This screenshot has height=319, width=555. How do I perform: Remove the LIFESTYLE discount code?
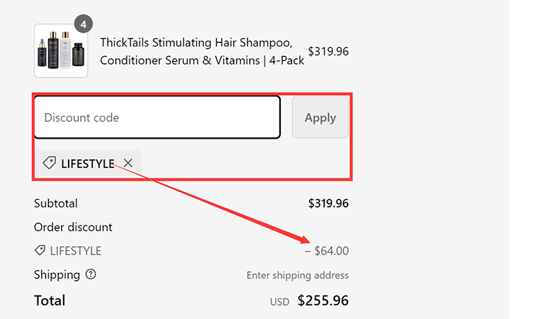point(128,163)
